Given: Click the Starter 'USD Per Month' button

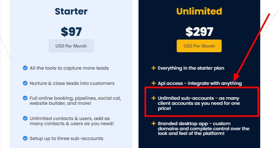Looking at the screenshot, I should coord(71,46).
